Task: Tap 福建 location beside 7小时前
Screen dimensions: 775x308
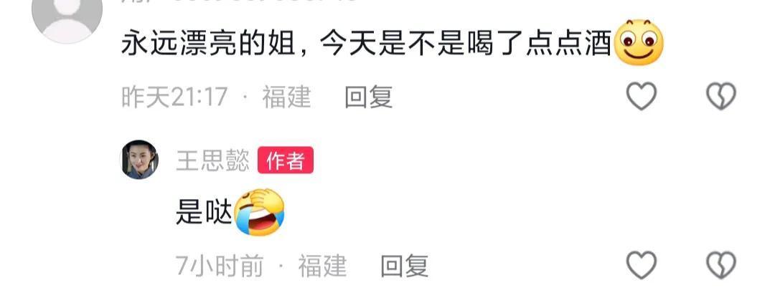Action: pos(321,266)
